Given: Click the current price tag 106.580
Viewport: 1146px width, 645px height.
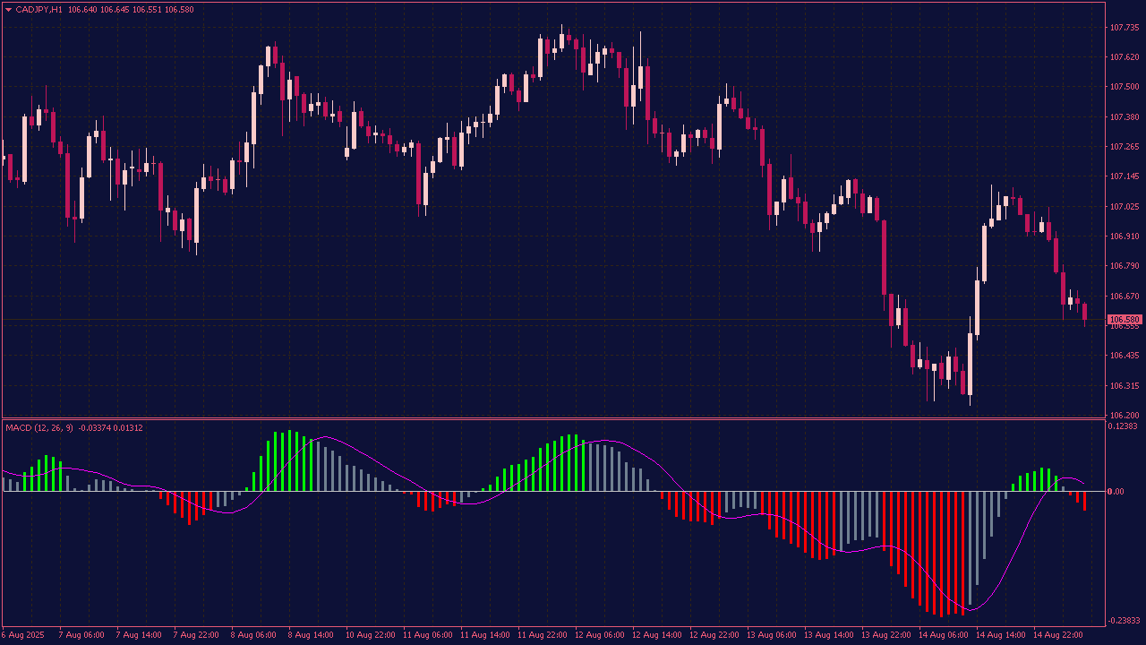Looking at the screenshot, I should pos(1125,320).
